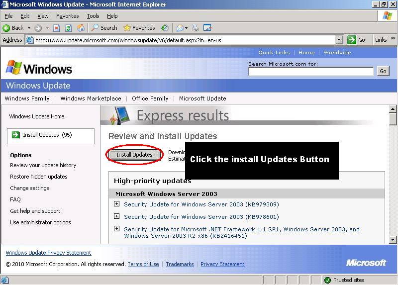The image size is (398, 285).
Task: Click the IE icon in the status bar
Action: tap(4, 280)
